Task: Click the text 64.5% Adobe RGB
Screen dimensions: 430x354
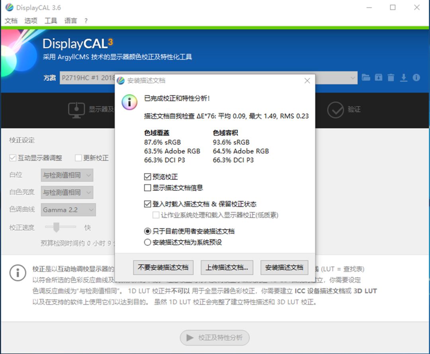Action: pos(241,151)
